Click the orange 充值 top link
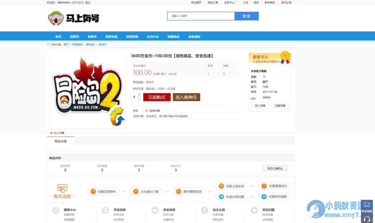The width and height of the screenshot is (375, 223). pyautogui.click(x=246, y=2)
